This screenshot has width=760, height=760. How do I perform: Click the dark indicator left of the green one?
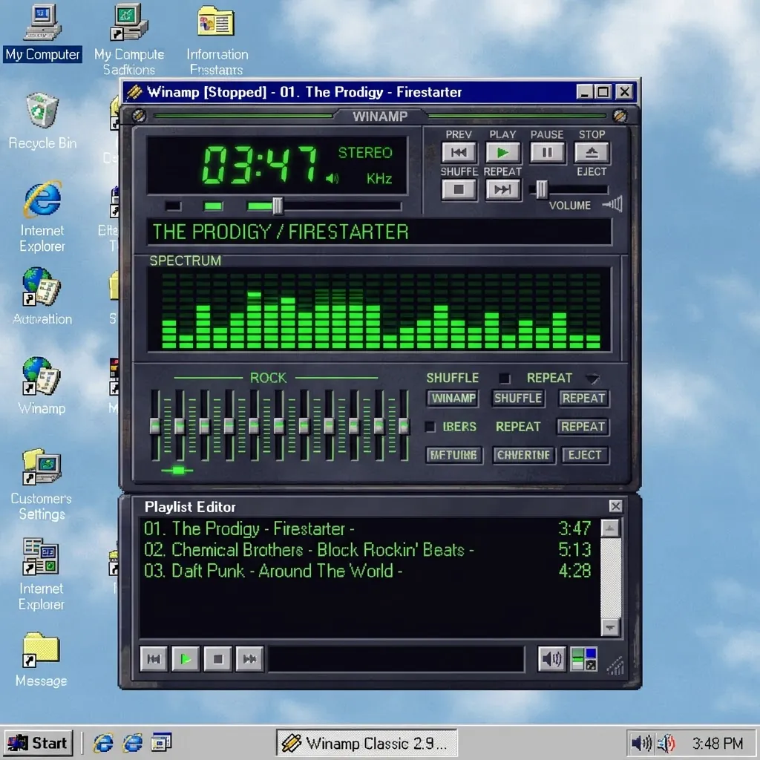click(x=172, y=206)
